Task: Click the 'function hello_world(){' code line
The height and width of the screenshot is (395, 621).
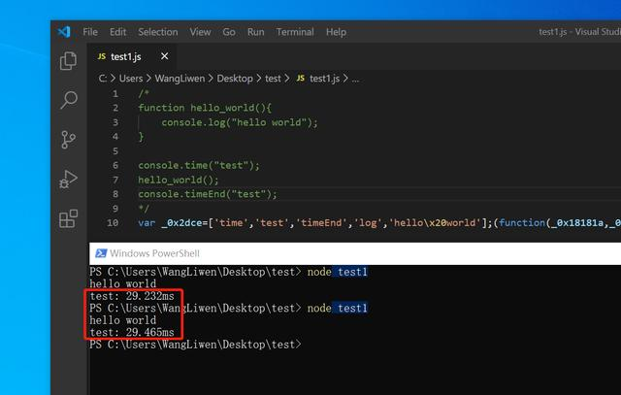Action: [x=205, y=108]
